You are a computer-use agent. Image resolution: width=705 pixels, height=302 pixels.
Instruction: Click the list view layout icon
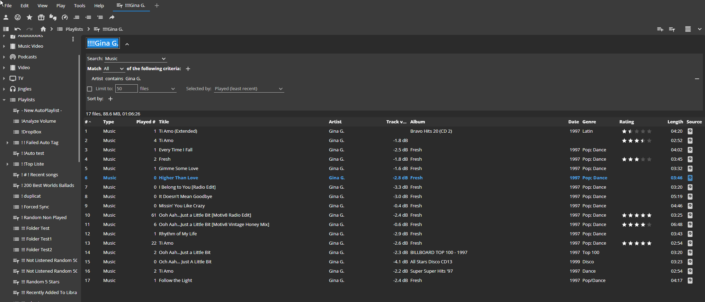[x=688, y=29]
